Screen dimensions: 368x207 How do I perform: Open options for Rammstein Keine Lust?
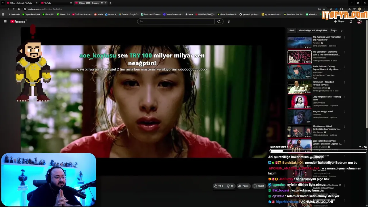344,82
